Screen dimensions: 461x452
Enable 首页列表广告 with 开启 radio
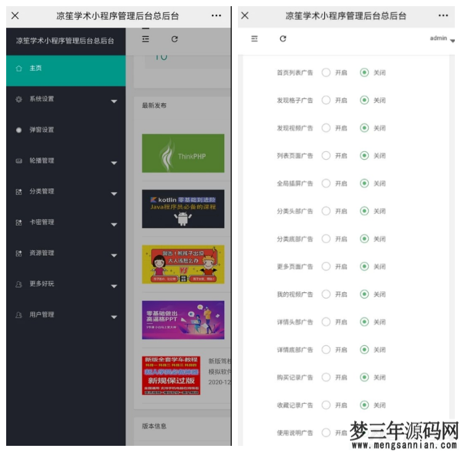click(x=326, y=73)
